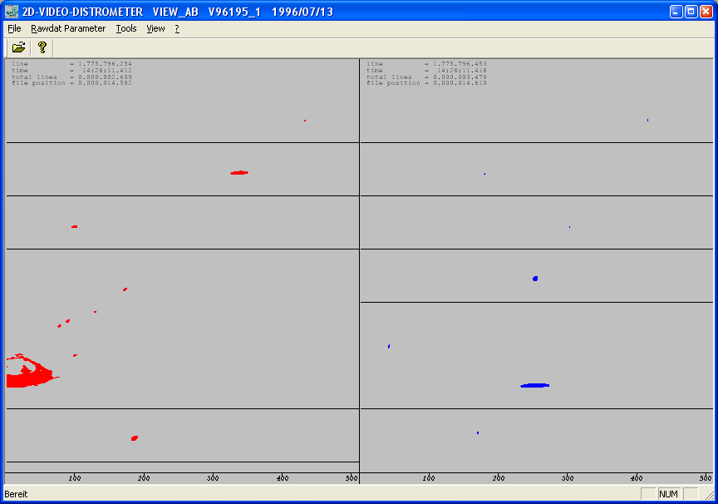This screenshot has height=504, width=718.
Task: Select the wide blue drop in right panel
Action: click(535, 385)
